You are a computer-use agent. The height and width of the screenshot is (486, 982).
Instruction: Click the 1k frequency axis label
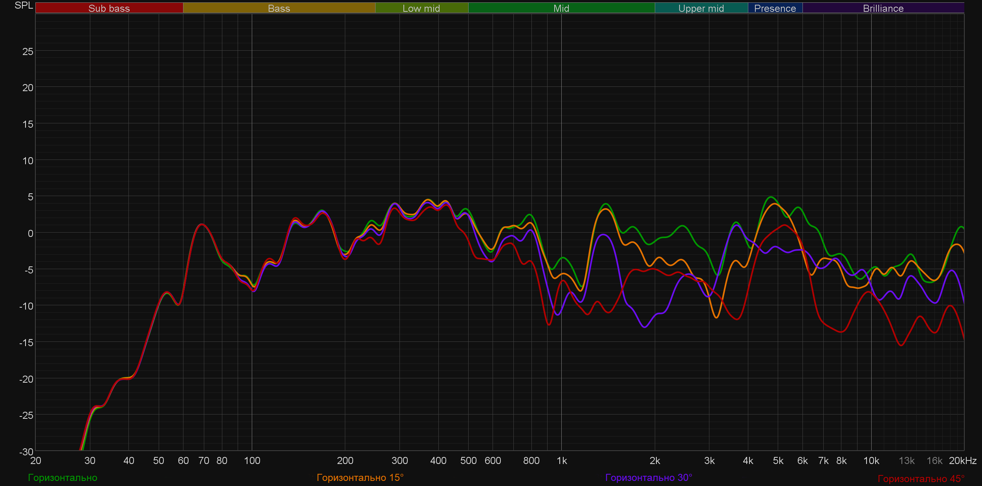(x=562, y=461)
